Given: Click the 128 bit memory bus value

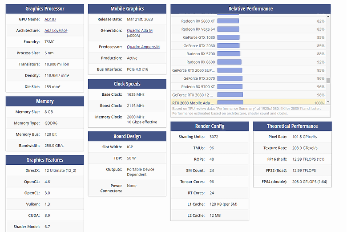Looking at the screenshot, I should click(x=50, y=134).
